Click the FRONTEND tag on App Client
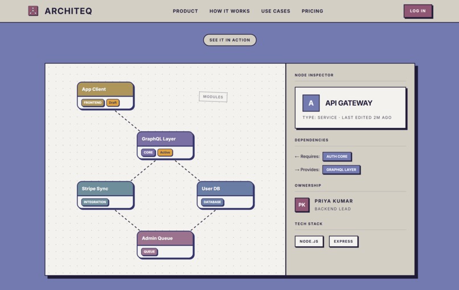Screen dimensions: 459x290 tap(92, 102)
